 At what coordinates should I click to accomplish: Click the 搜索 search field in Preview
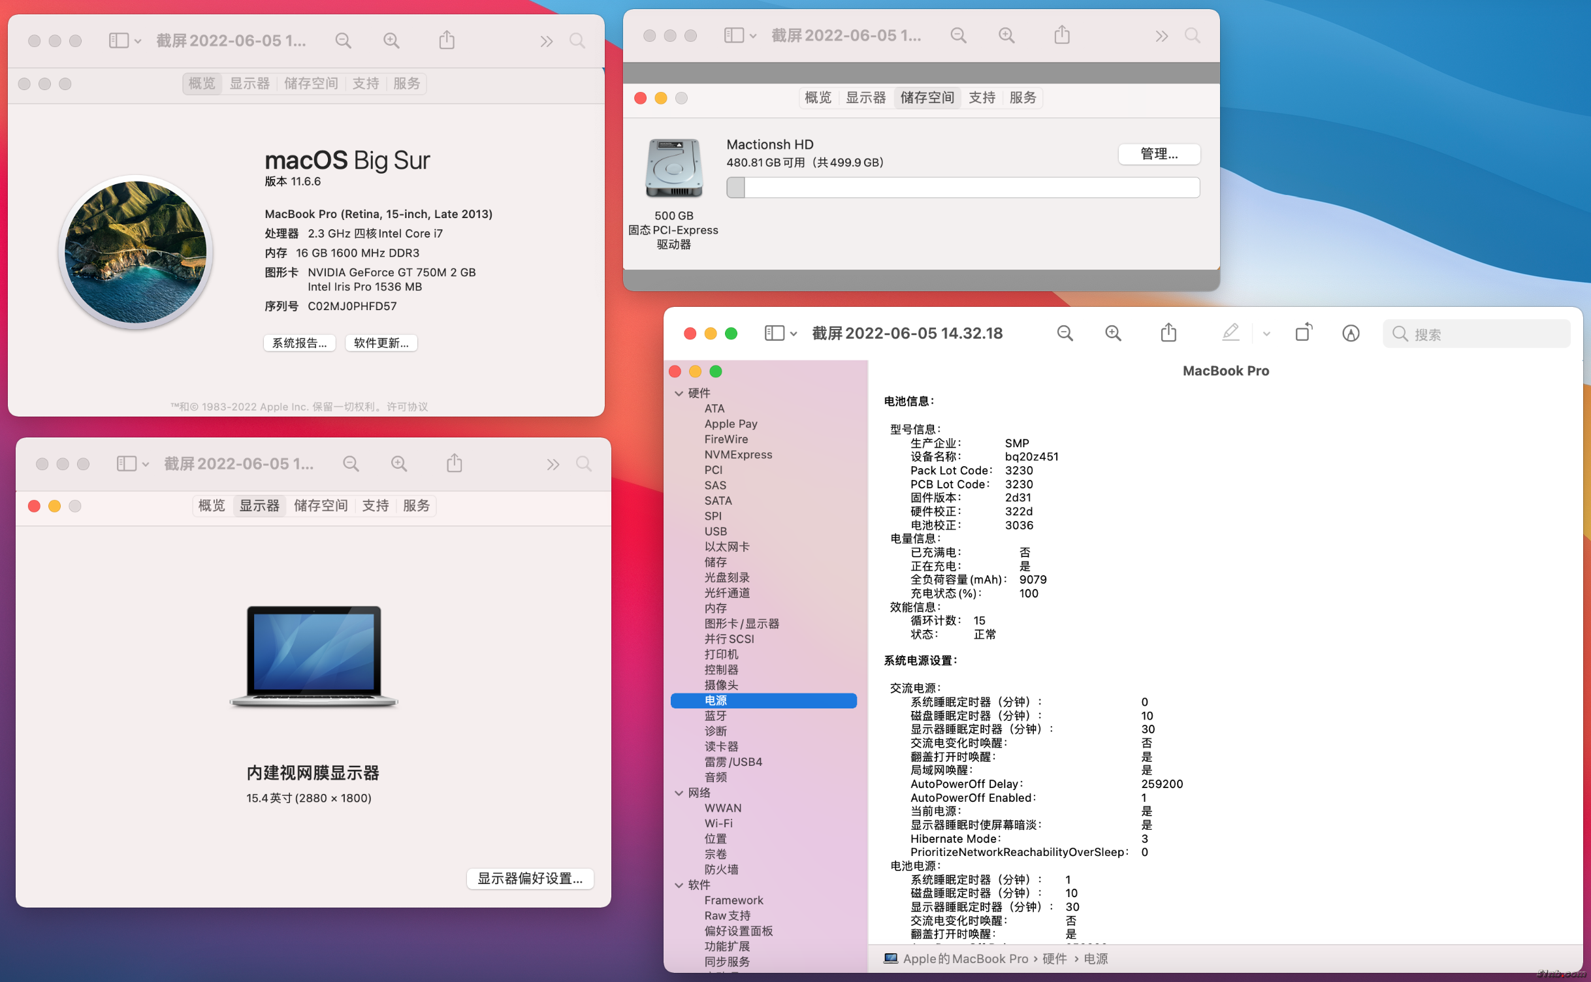click(x=1476, y=334)
